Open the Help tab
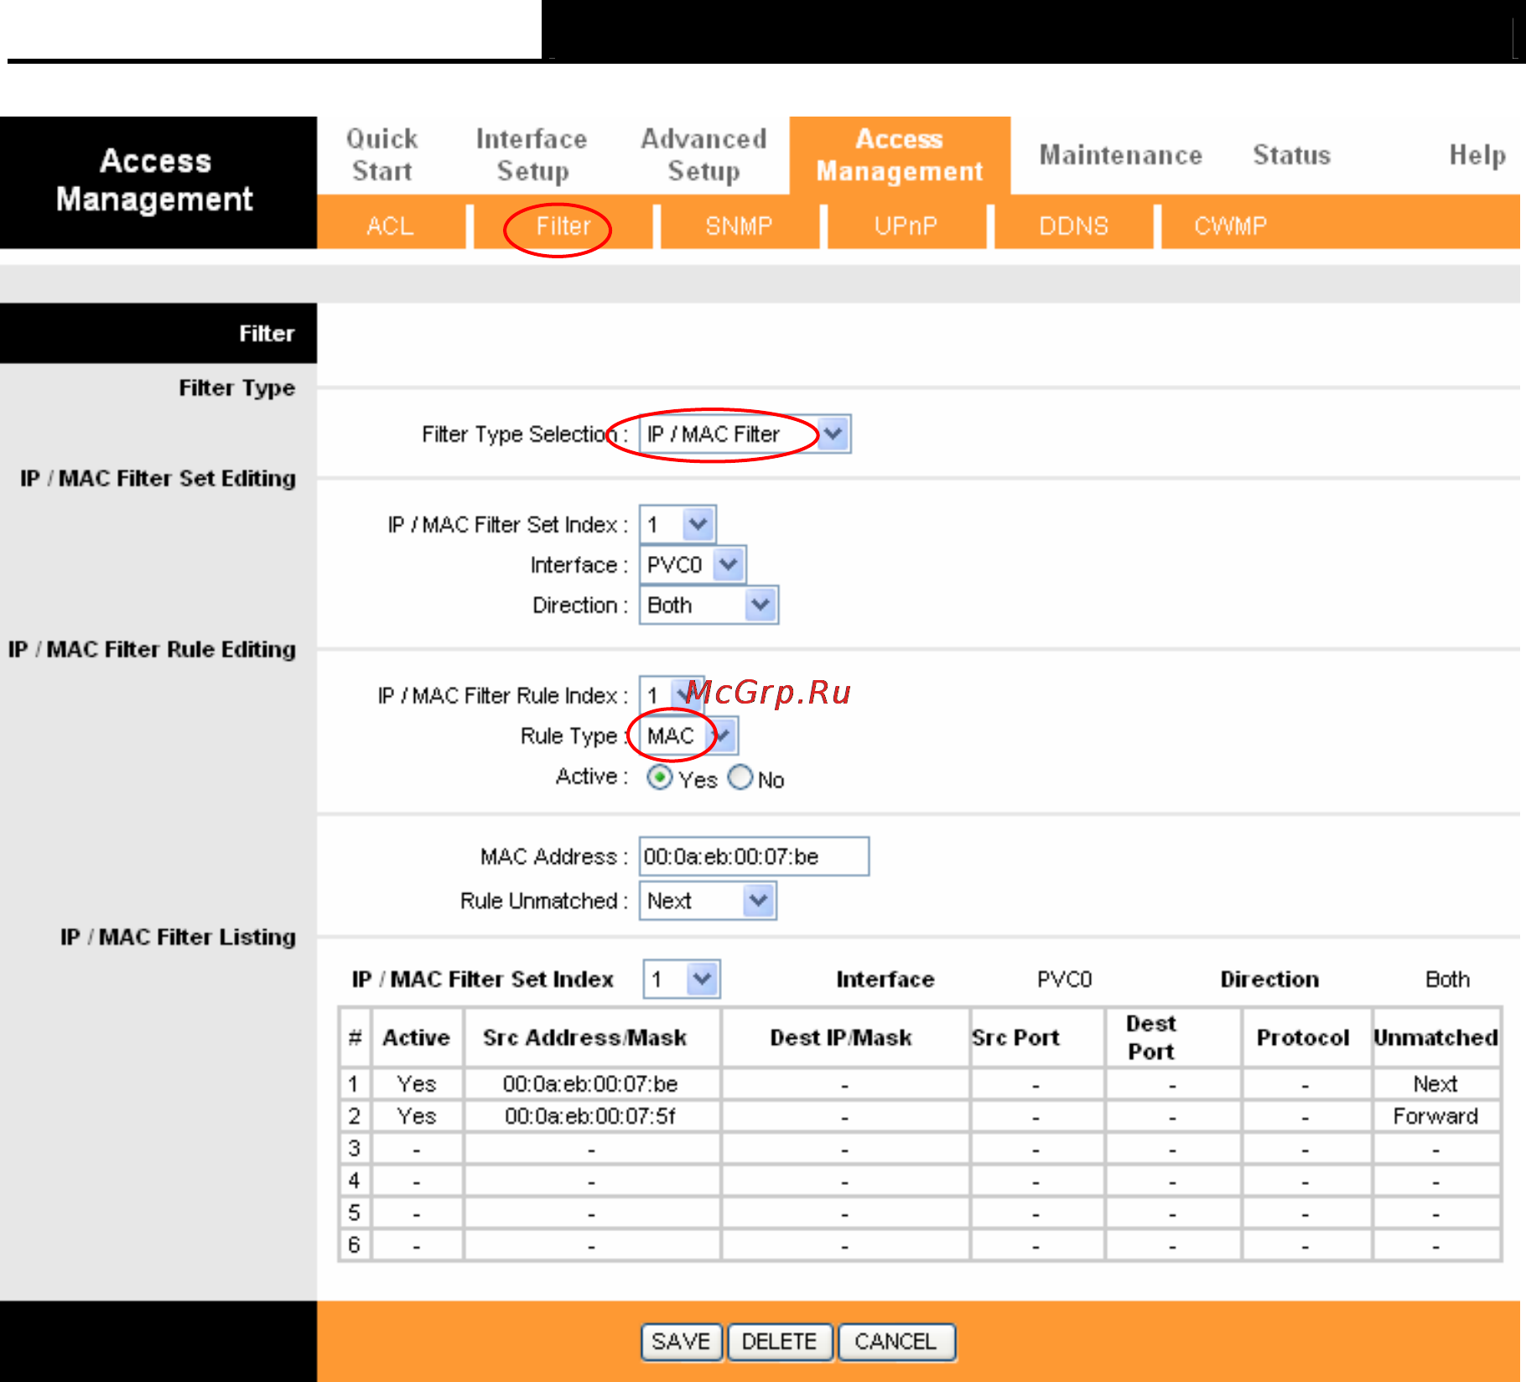 (1477, 155)
